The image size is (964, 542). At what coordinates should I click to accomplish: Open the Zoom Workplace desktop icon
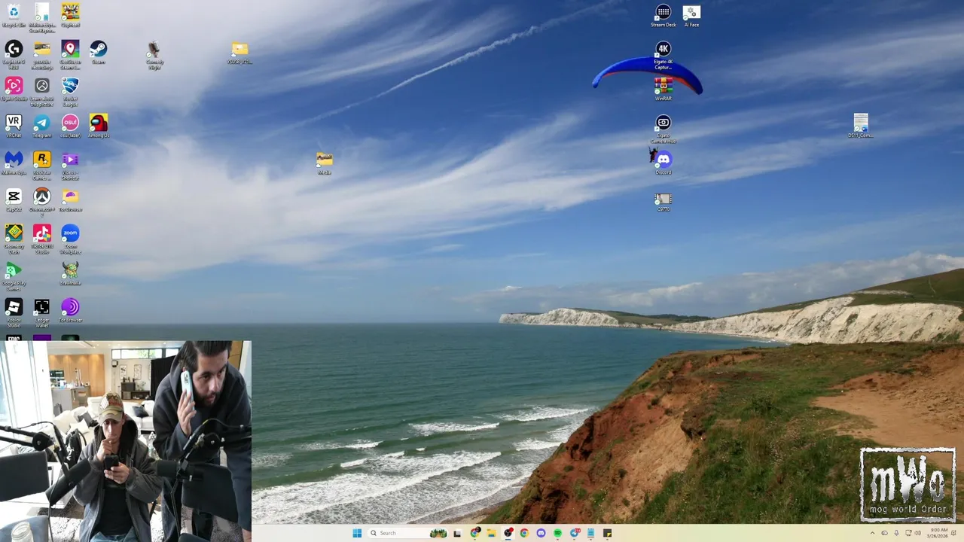pos(70,239)
